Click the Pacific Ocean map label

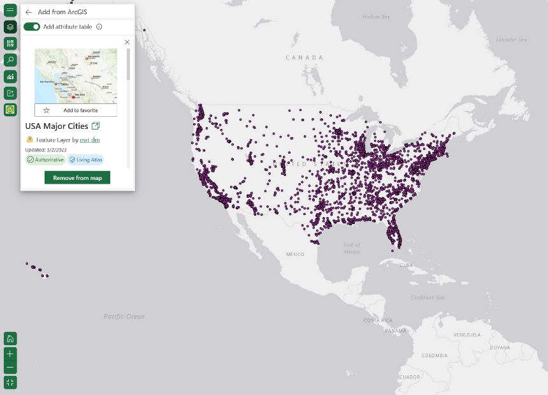click(124, 317)
